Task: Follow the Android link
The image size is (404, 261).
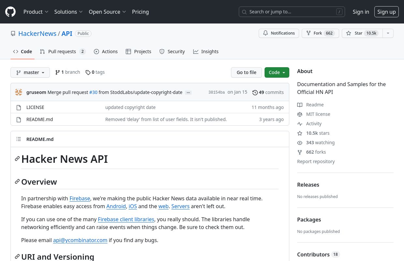Action: point(116,206)
